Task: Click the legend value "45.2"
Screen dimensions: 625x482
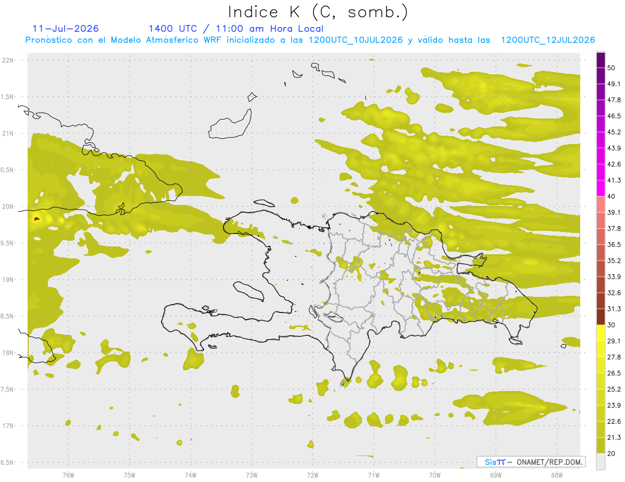Action: coord(614,132)
